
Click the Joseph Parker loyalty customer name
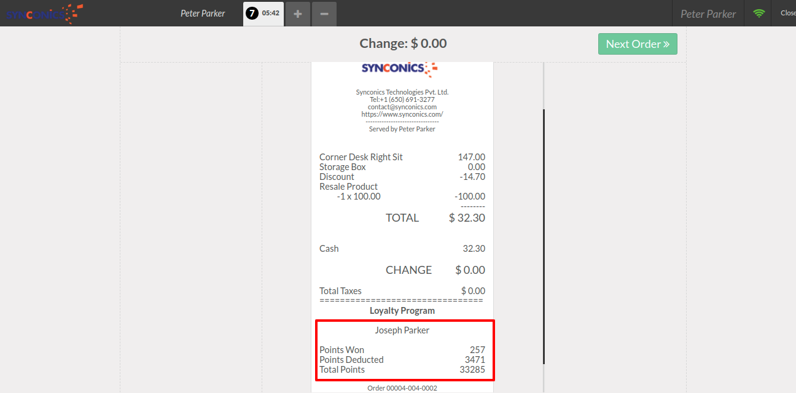pos(402,330)
